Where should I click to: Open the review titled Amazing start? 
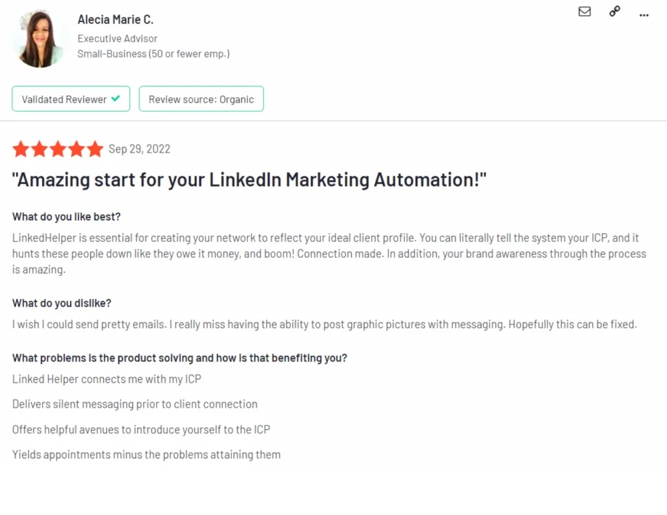(x=250, y=179)
